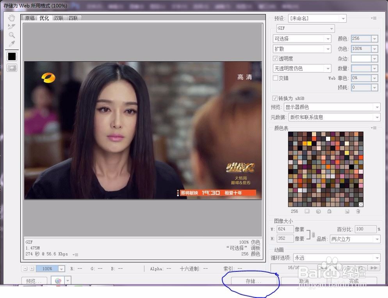Open the browser selection dropdown arrow

[68, 281]
